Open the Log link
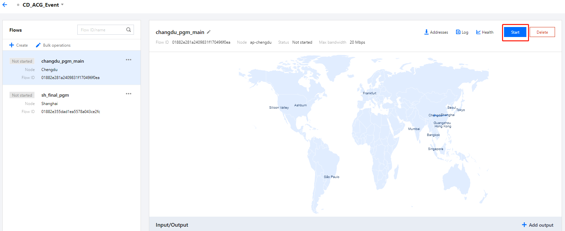The height and width of the screenshot is (231, 565). pos(465,32)
